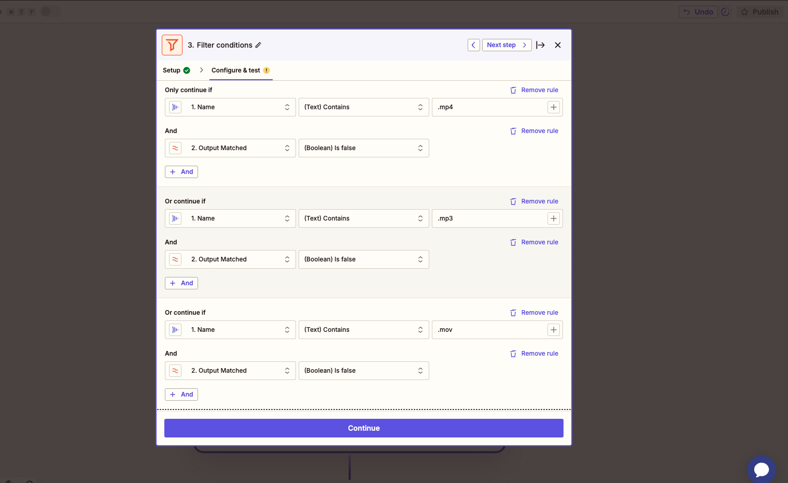This screenshot has height=483, width=788.
Task: Click plus icon in .mp4 value field
Action: point(554,107)
